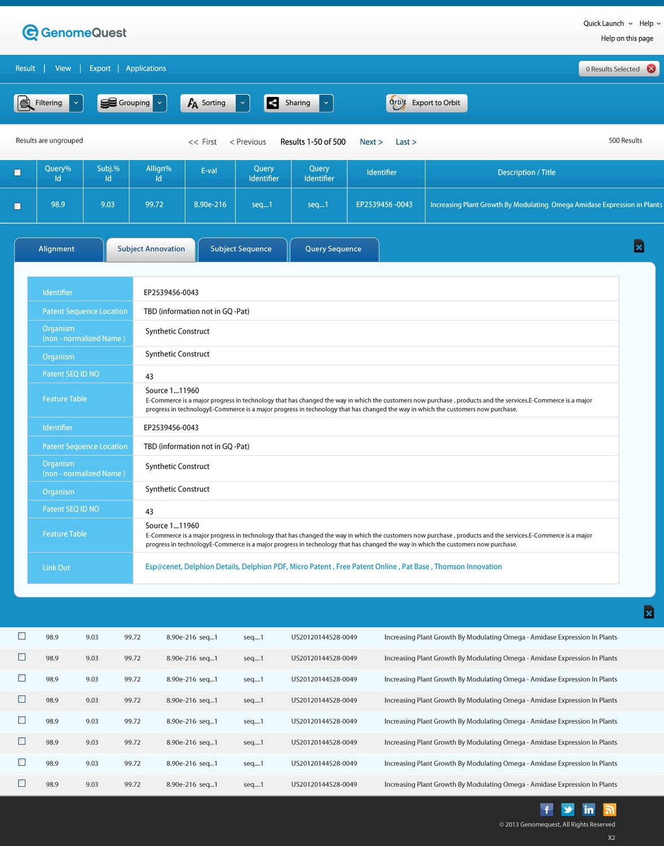Go to the Previous results page

tap(248, 142)
